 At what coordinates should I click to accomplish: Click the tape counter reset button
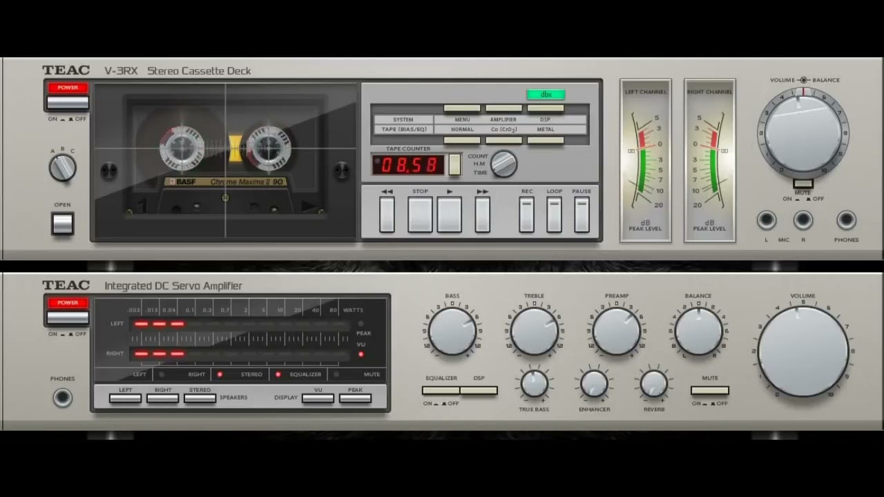[454, 164]
